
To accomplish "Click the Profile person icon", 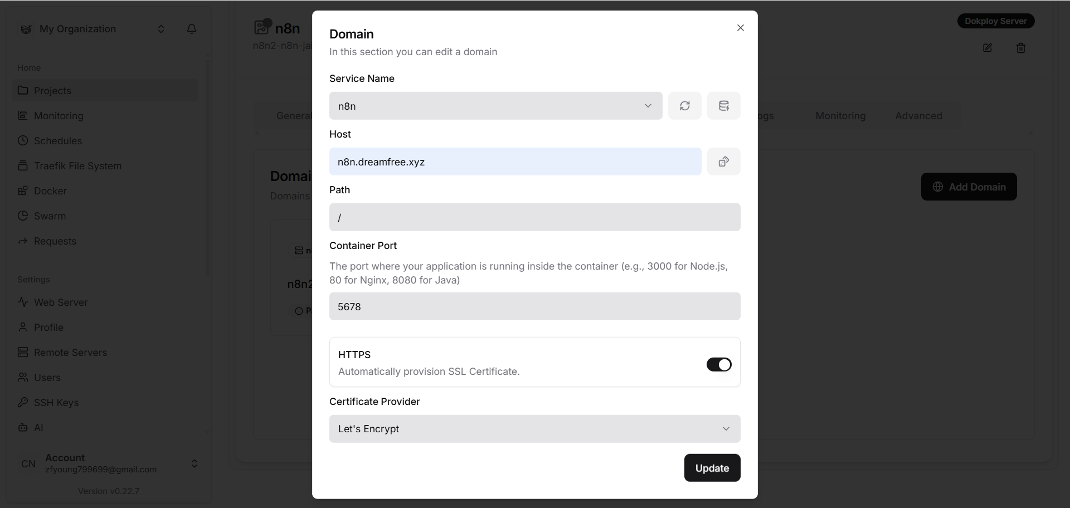I will [23, 327].
